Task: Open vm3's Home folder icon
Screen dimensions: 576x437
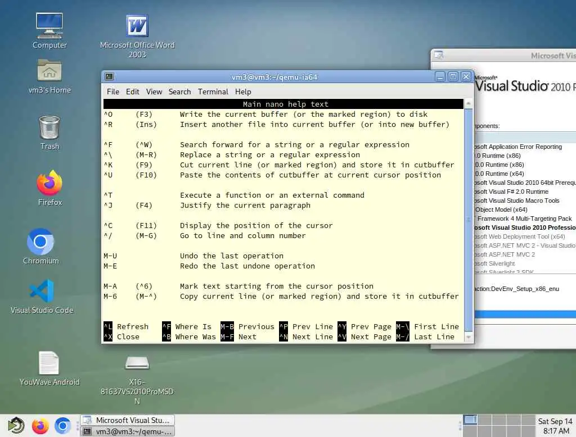Action: tap(49, 76)
